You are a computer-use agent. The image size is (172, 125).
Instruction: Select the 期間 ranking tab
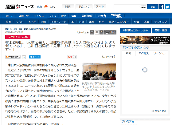pyautogui.click(x=129, y=53)
